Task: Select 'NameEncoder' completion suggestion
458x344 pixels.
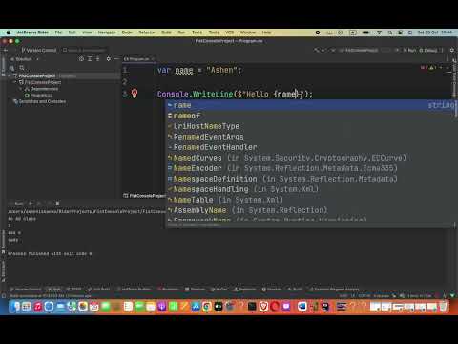Action: pyautogui.click(x=310, y=168)
